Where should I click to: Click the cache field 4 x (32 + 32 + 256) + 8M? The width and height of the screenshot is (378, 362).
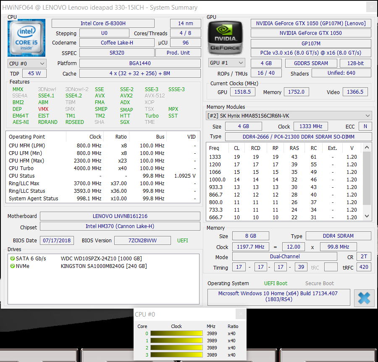(x=140, y=73)
